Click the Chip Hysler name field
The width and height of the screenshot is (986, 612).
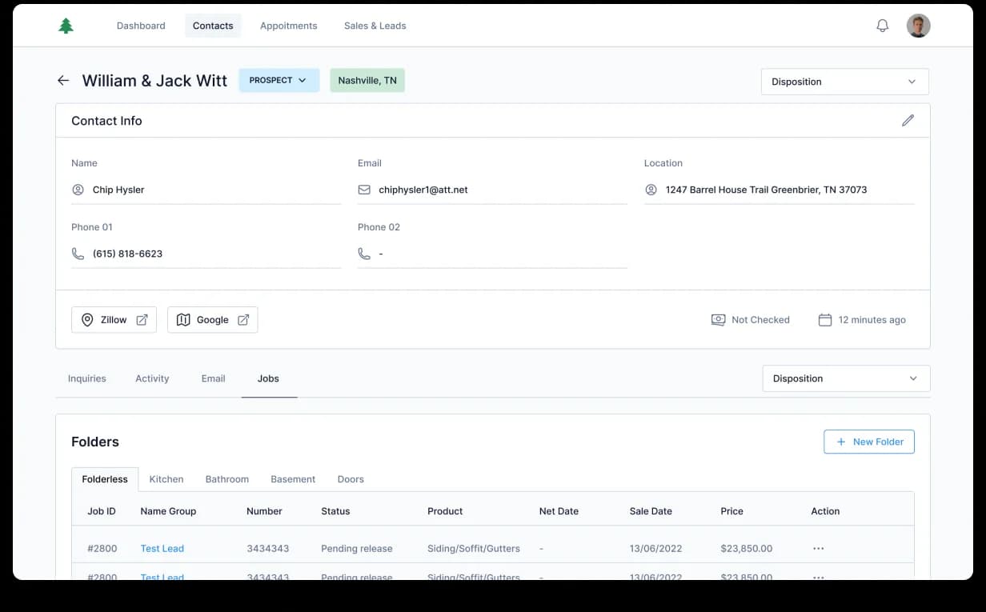tap(206, 190)
